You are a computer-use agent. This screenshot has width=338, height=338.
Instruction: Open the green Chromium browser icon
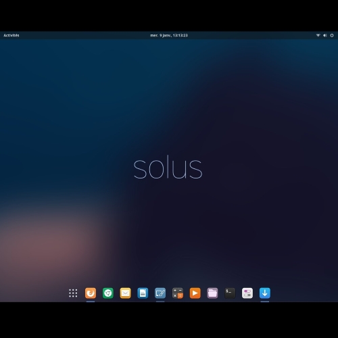tap(108, 293)
